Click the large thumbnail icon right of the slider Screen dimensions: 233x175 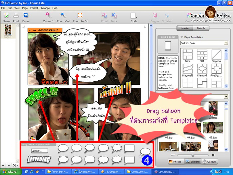(213, 155)
